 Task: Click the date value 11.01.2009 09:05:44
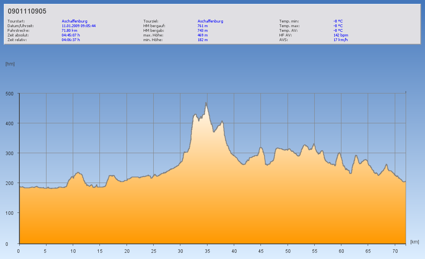pos(79,26)
